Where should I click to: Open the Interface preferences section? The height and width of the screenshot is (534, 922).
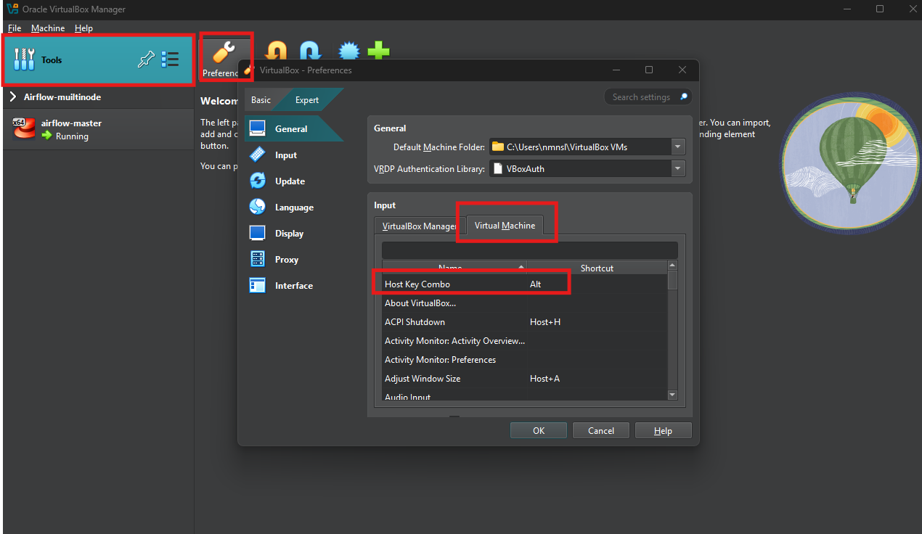[x=294, y=285]
